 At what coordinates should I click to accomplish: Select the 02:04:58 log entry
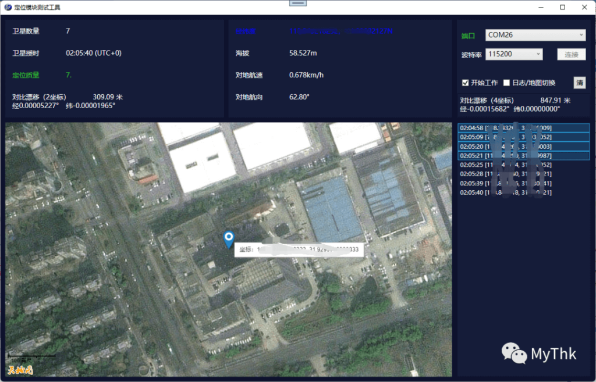point(523,128)
